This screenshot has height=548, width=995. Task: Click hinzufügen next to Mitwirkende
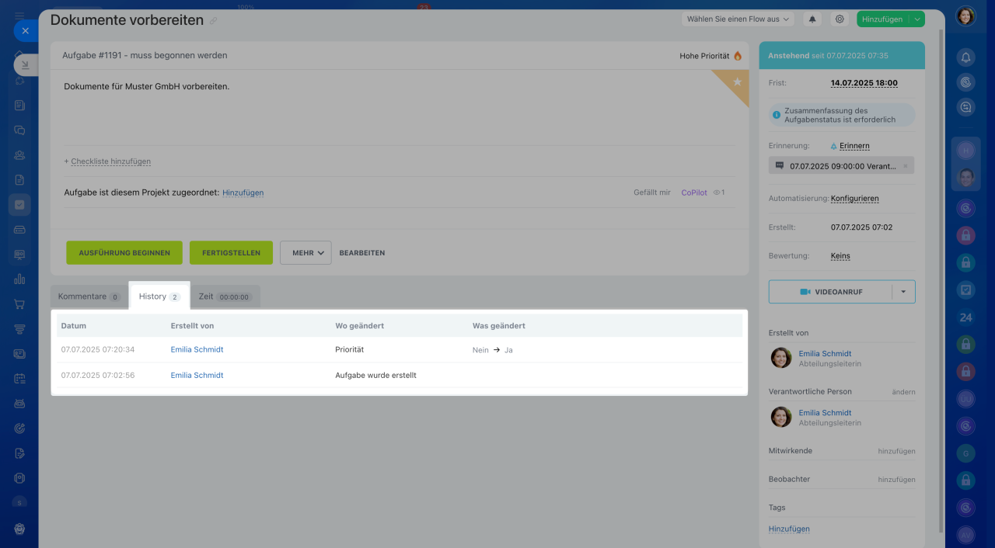pos(896,451)
